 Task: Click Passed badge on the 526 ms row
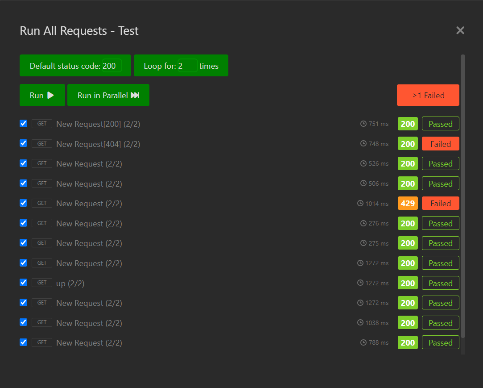441,163
